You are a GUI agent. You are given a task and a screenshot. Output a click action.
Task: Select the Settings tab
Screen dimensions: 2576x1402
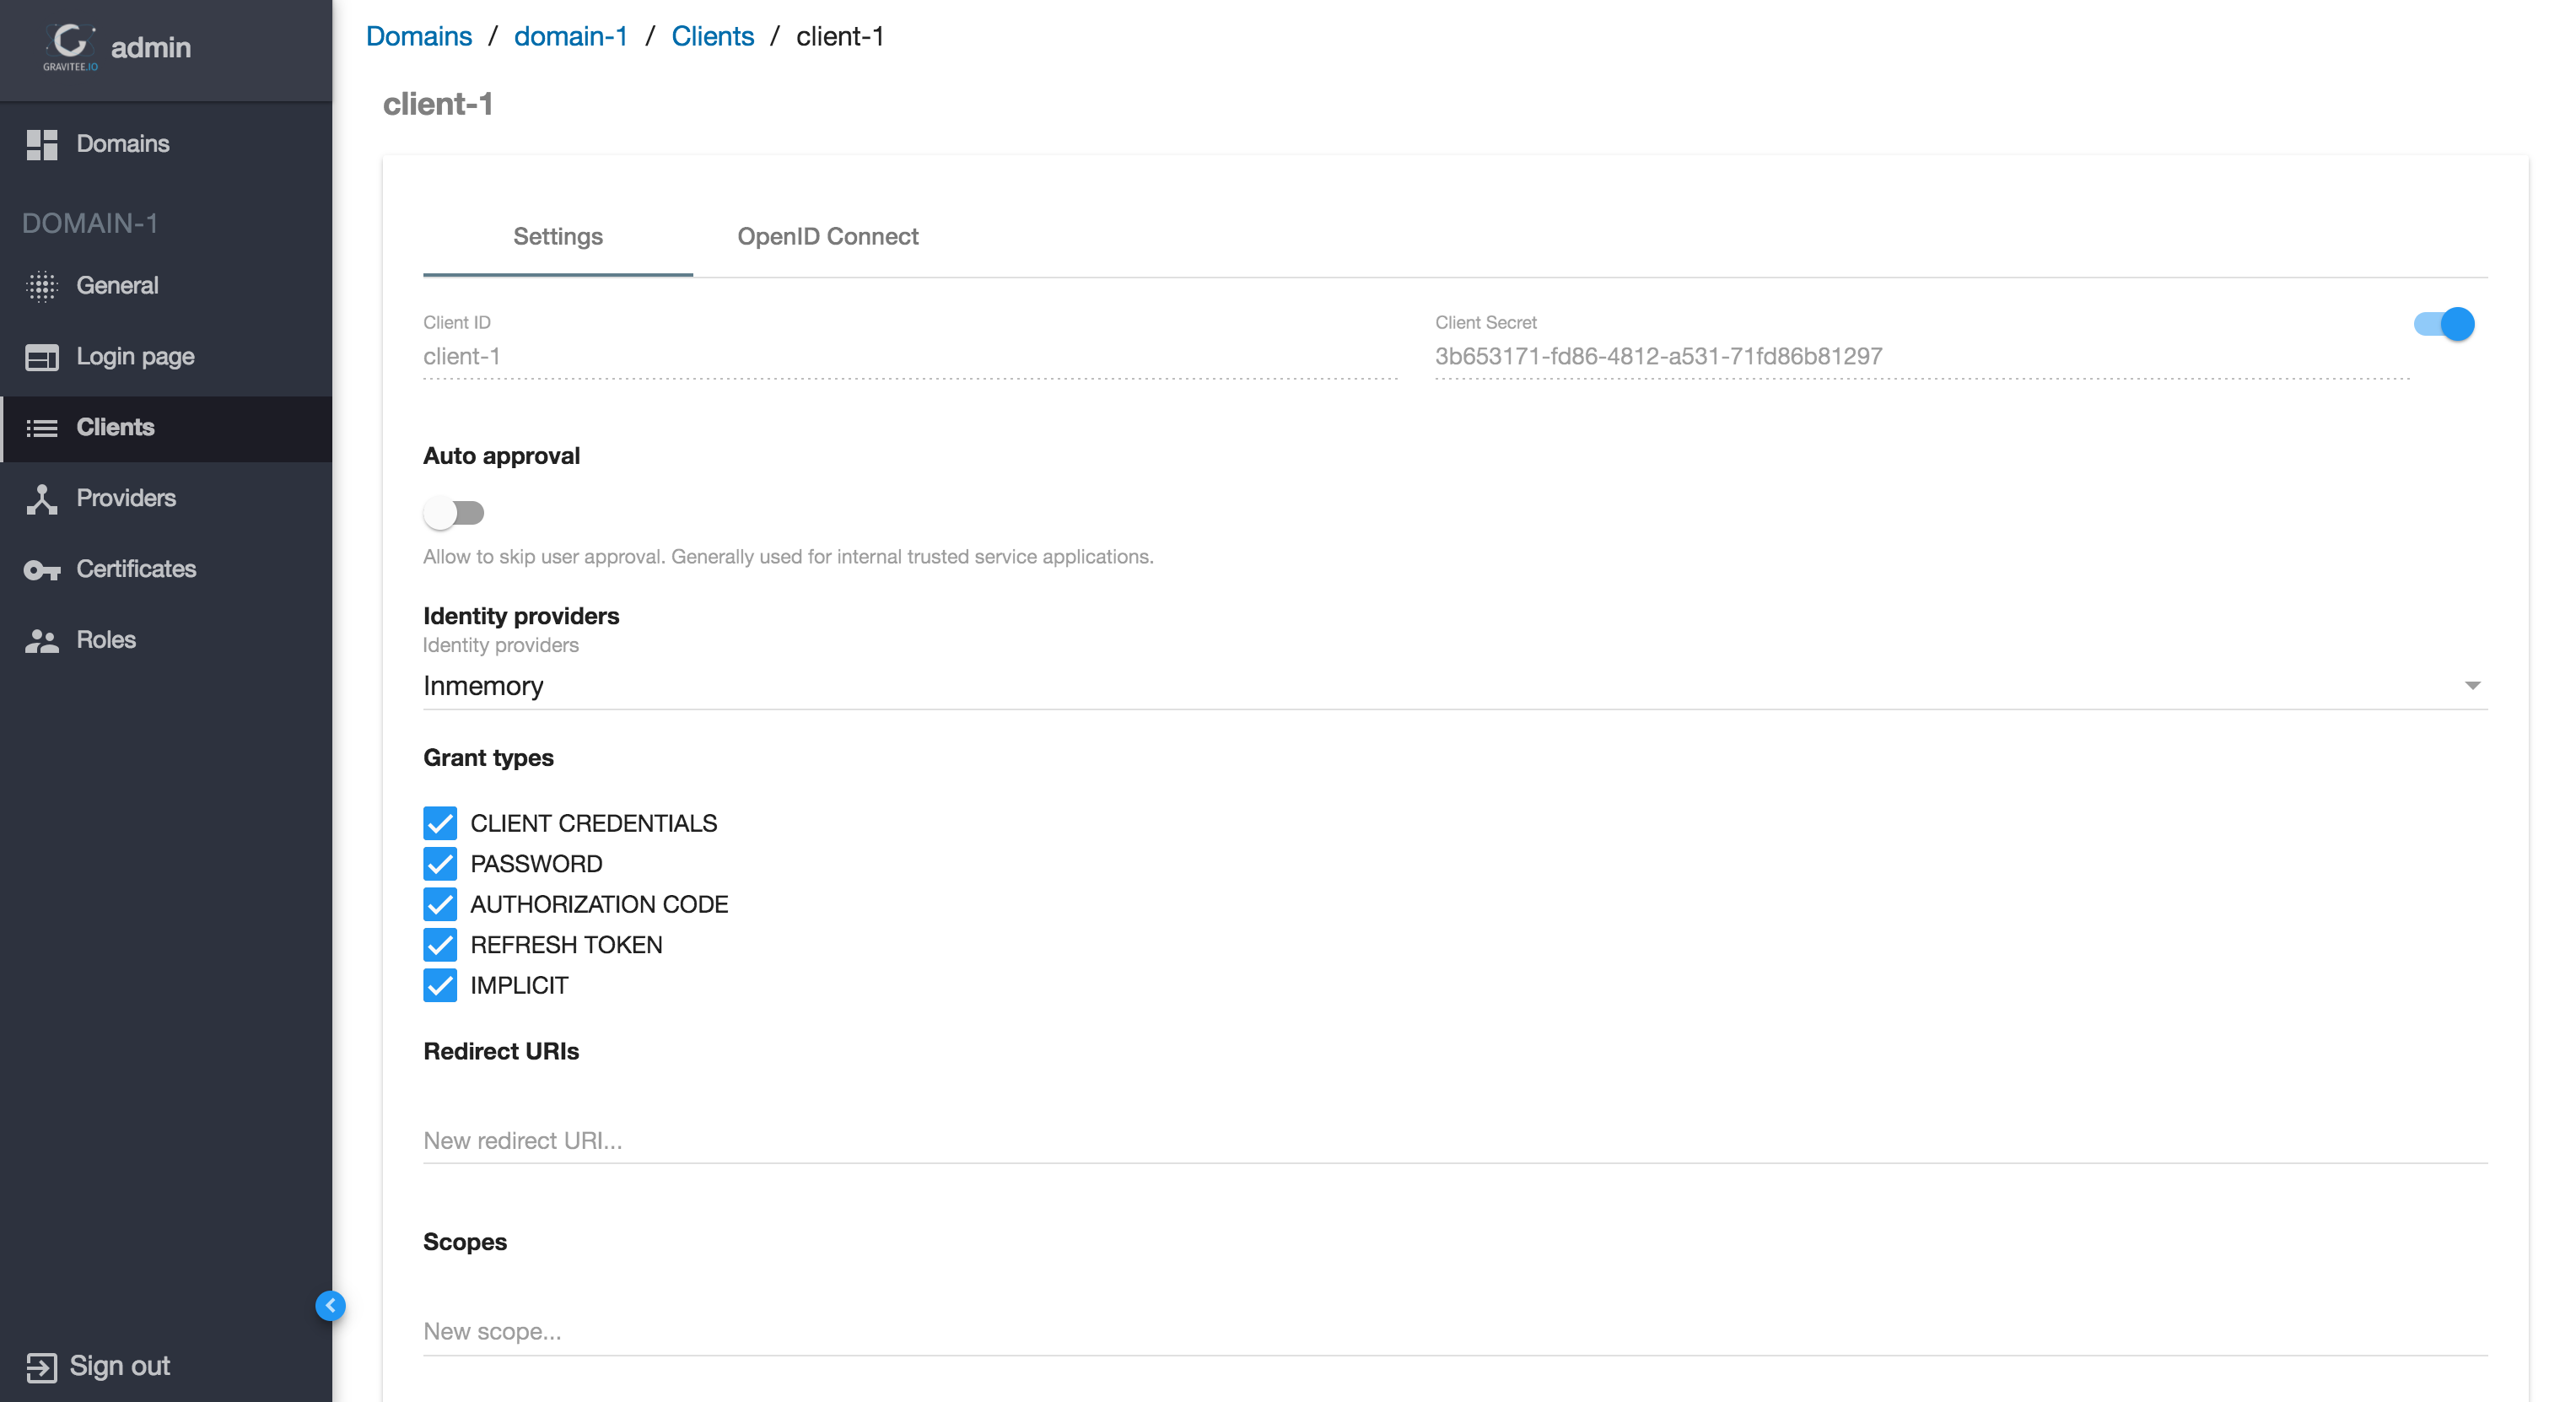[x=557, y=236]
